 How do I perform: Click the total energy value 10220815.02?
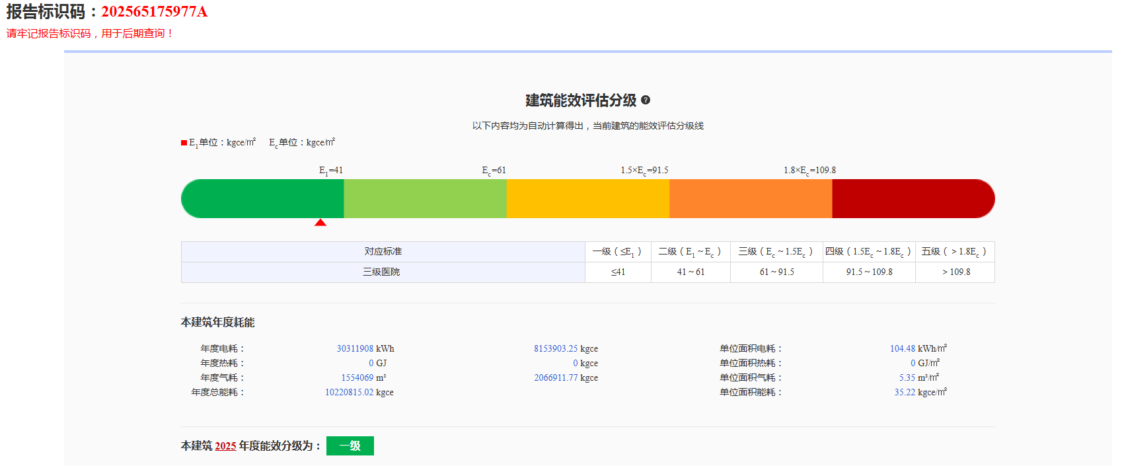coord(349,392)
